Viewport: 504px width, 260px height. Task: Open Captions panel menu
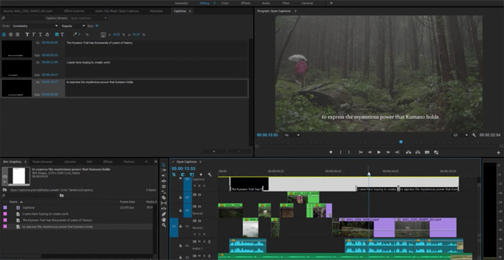pyautogui.click(x=190, y=11)
